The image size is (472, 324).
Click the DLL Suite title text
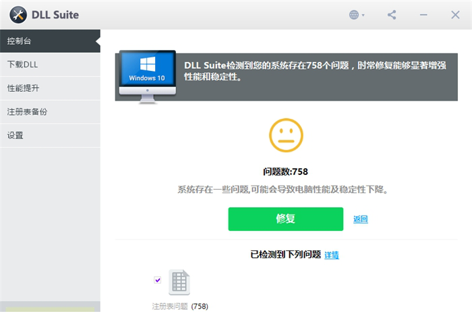(x=55, y=15)
